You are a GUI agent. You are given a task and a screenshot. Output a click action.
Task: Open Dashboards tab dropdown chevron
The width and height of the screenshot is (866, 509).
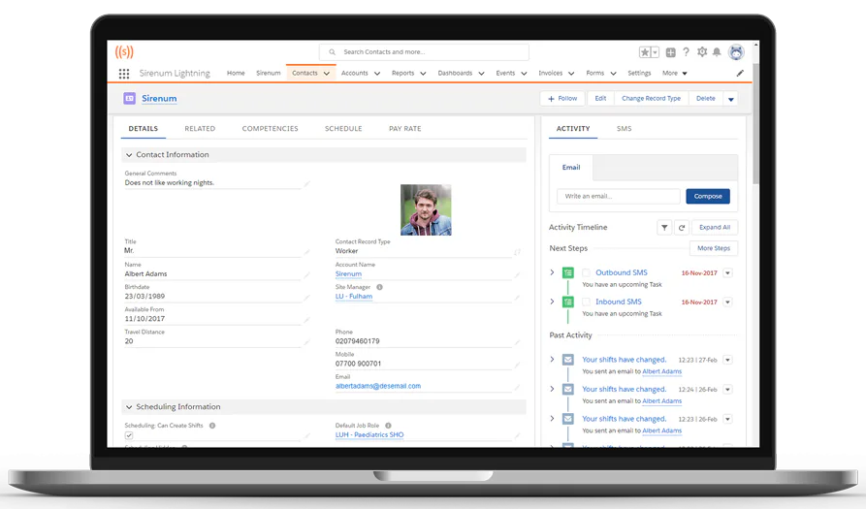tap(481, 74)
